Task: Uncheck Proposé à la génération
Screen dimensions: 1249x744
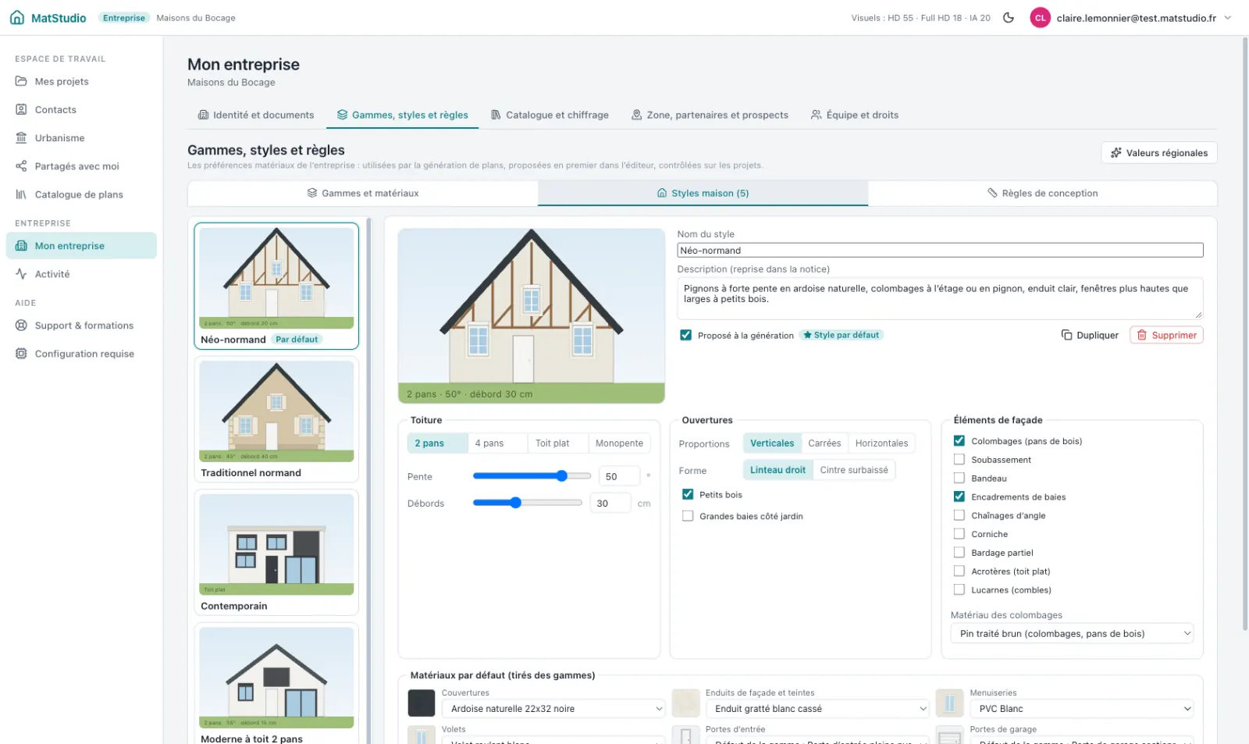Action: coord(685,335)
